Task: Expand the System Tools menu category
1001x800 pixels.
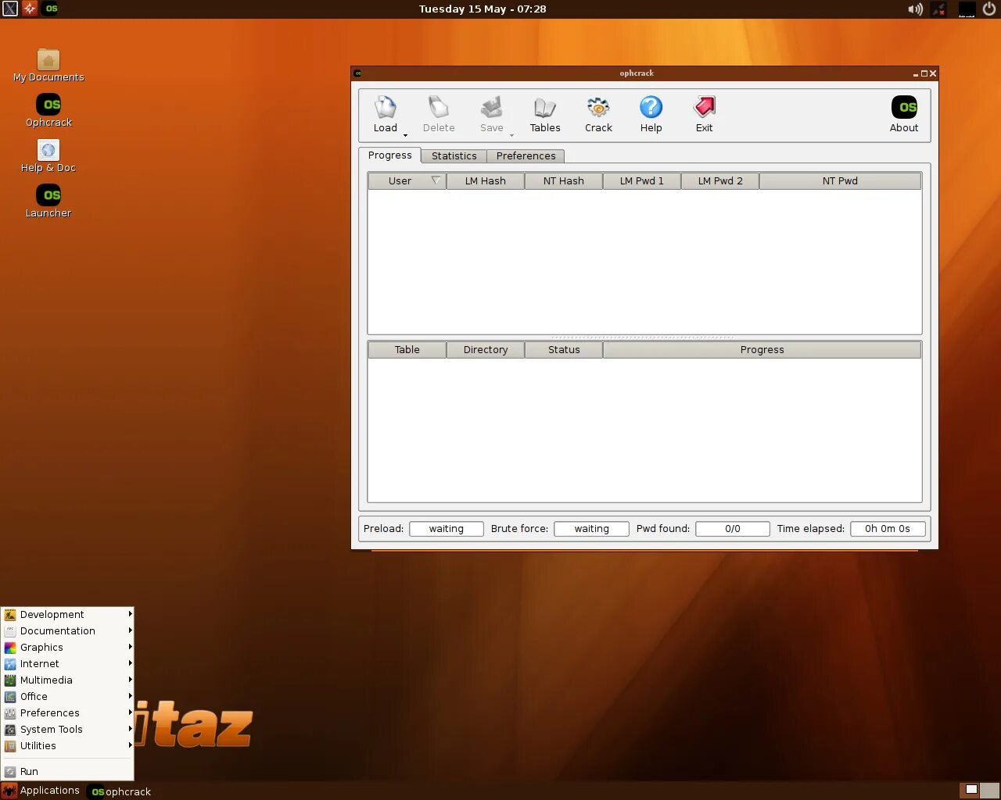Action: pos(67,730)
